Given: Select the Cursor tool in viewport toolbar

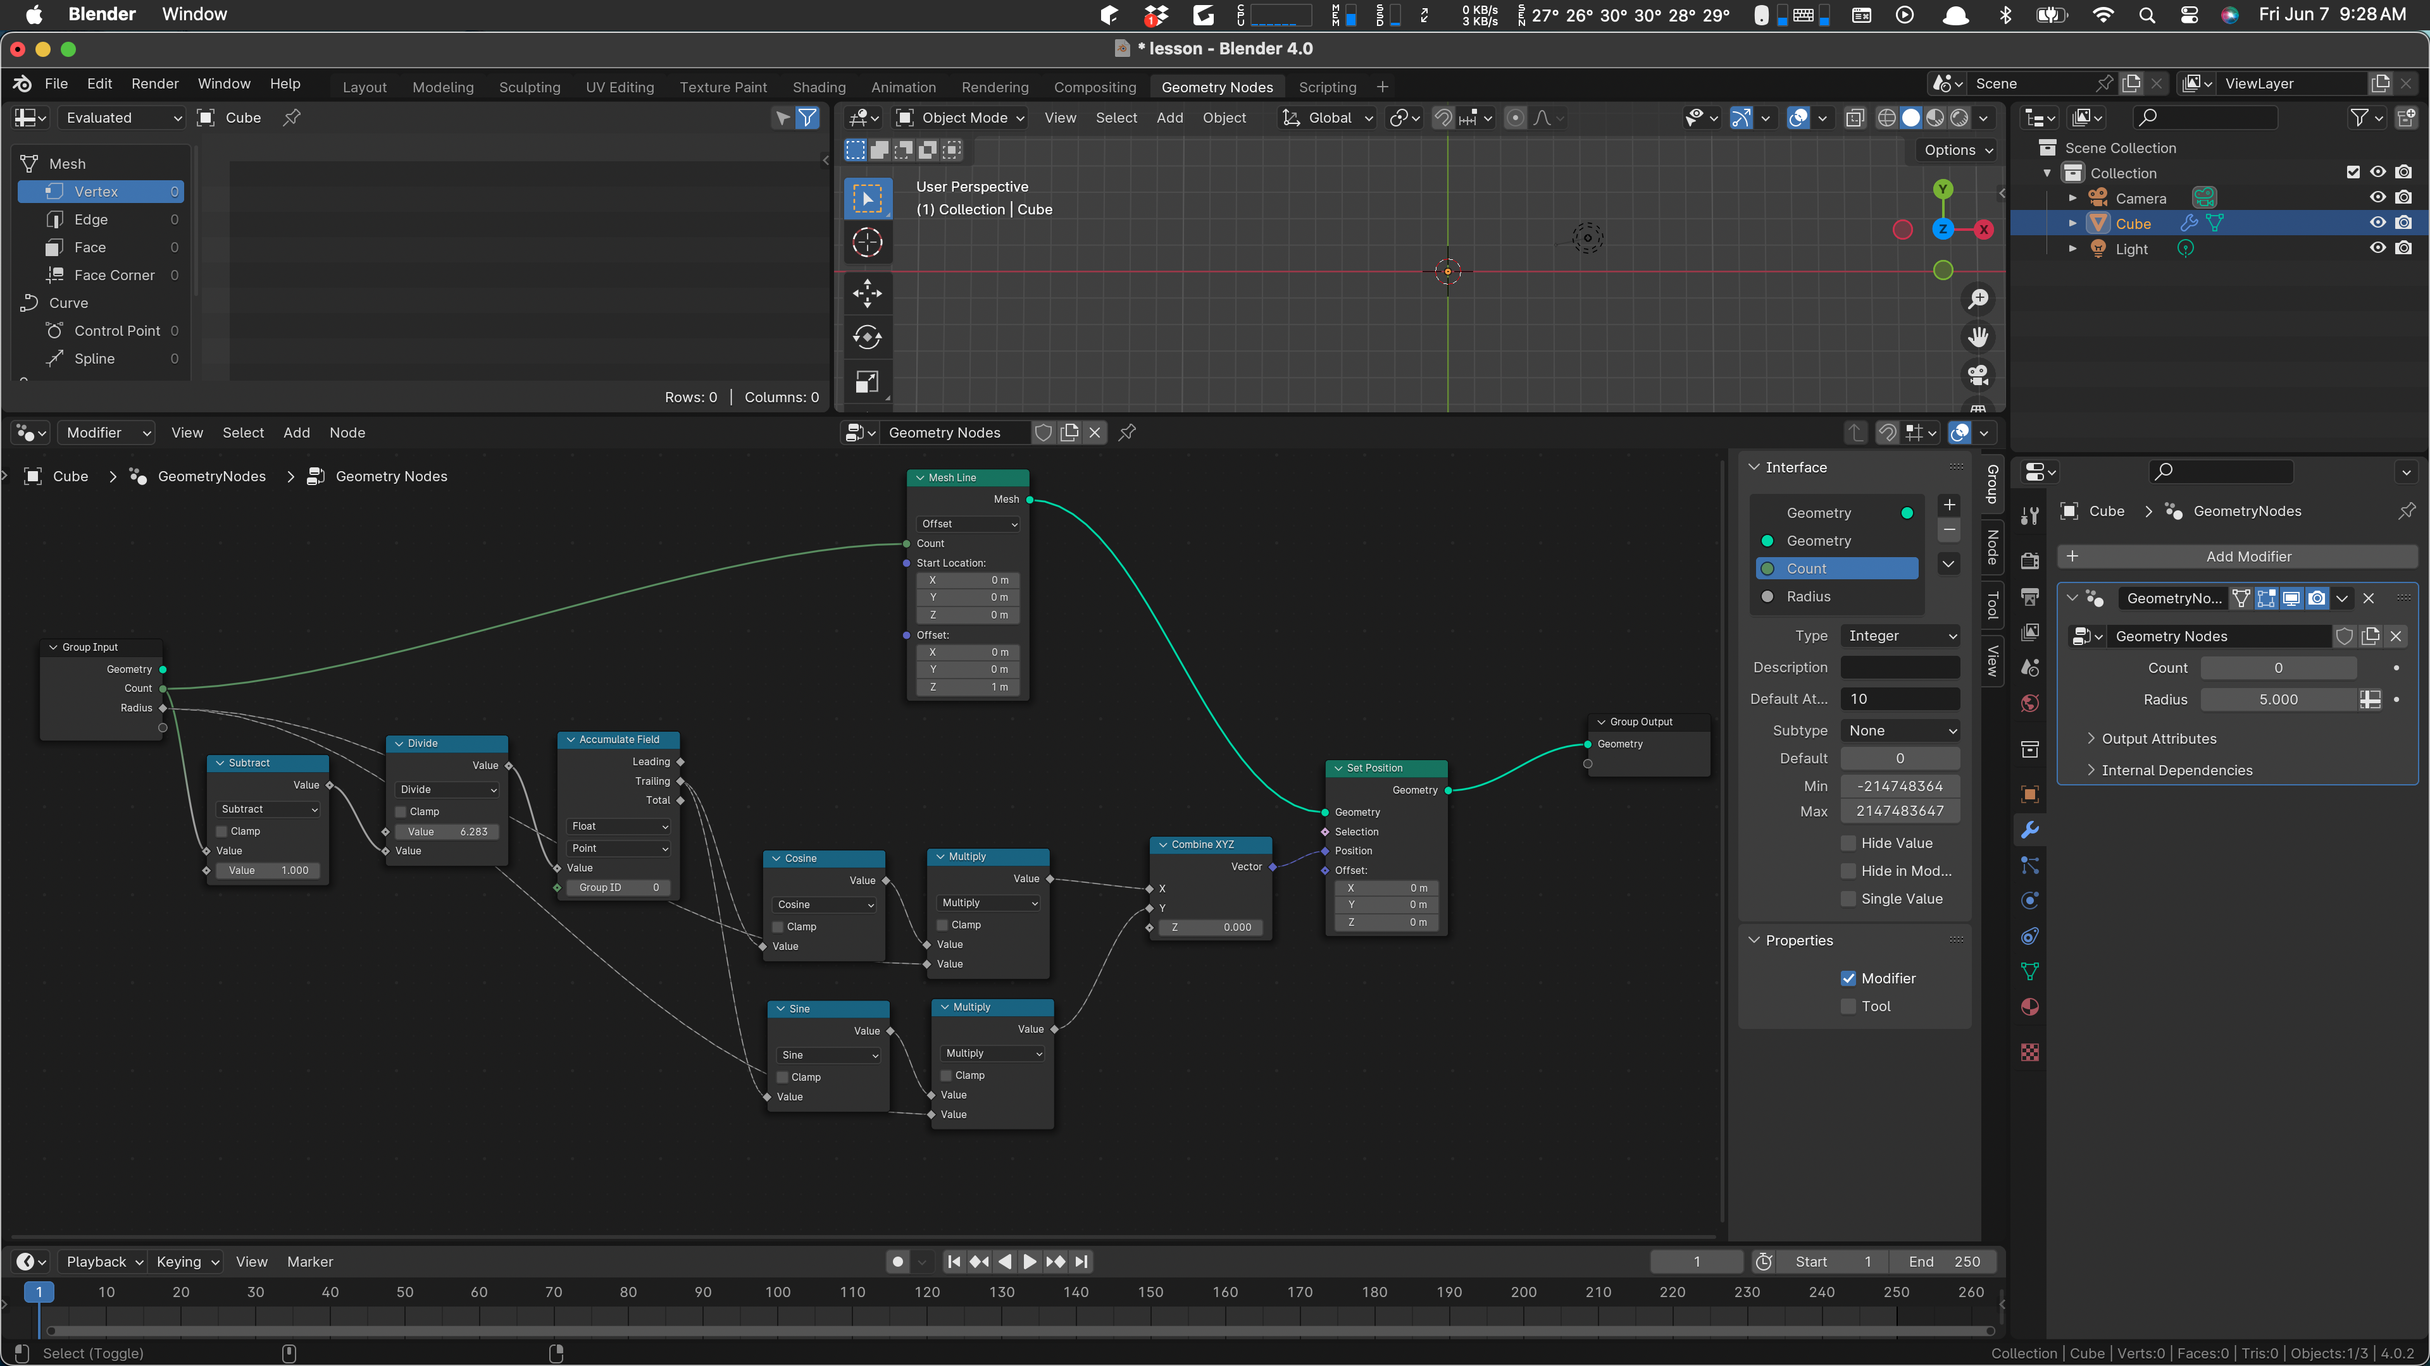Looking at the screenshot, I should coord(867,243).
